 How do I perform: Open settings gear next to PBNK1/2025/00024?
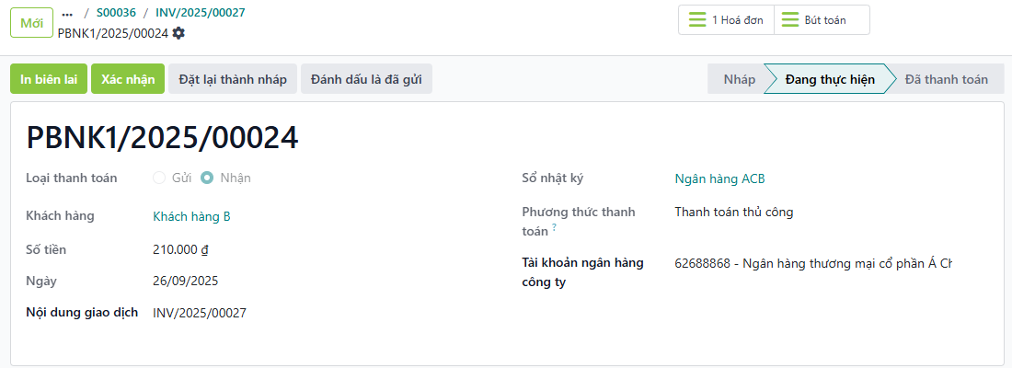[178, 33]
